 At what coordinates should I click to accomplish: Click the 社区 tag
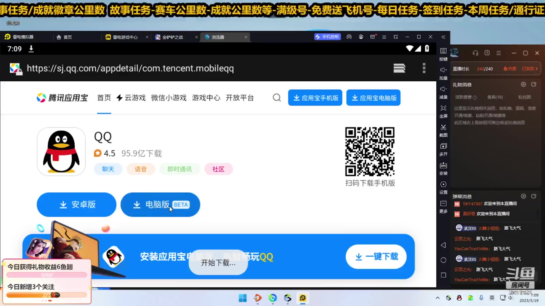pyautogui.click(x=218, y=169)
